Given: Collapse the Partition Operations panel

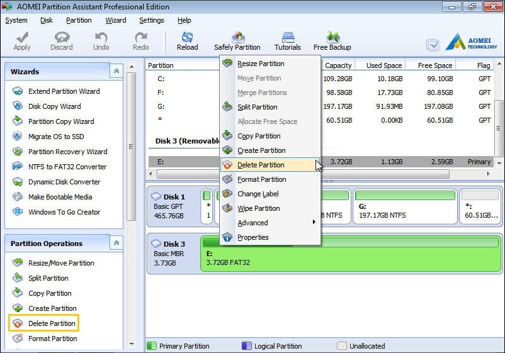Looking at the screenshot, I should 116,243.
